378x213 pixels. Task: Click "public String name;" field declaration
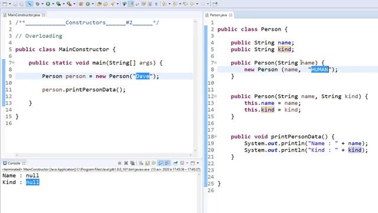[262, 43]
